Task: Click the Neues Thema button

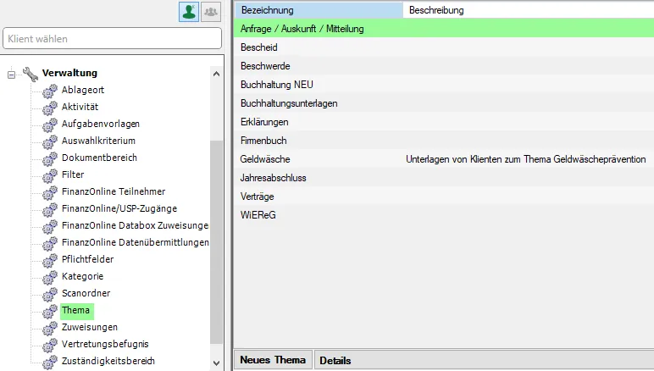Action: click(273, 360)
